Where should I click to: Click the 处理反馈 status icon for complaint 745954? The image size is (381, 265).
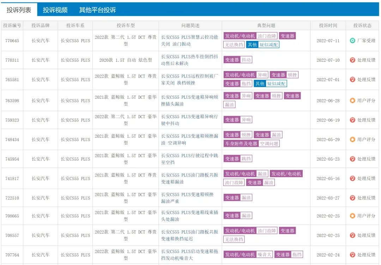click(352, 159)
